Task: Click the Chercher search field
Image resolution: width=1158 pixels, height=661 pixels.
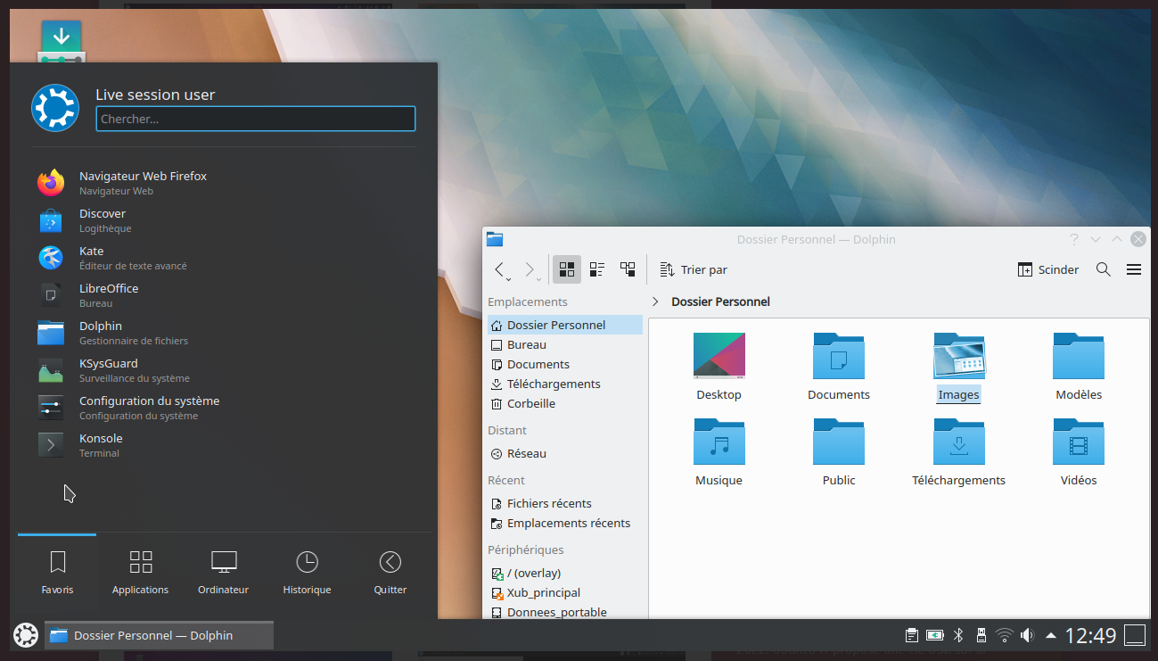Action: [x=256, y=119]
